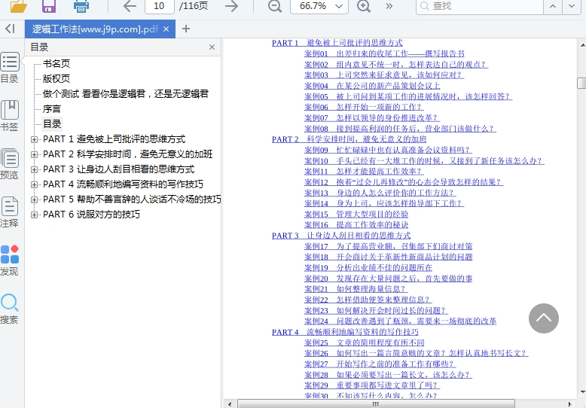The height and width of the screenshot is (408, 586).
Task: Click the vertical scrollbar down arrow
Action: point(582,393)
